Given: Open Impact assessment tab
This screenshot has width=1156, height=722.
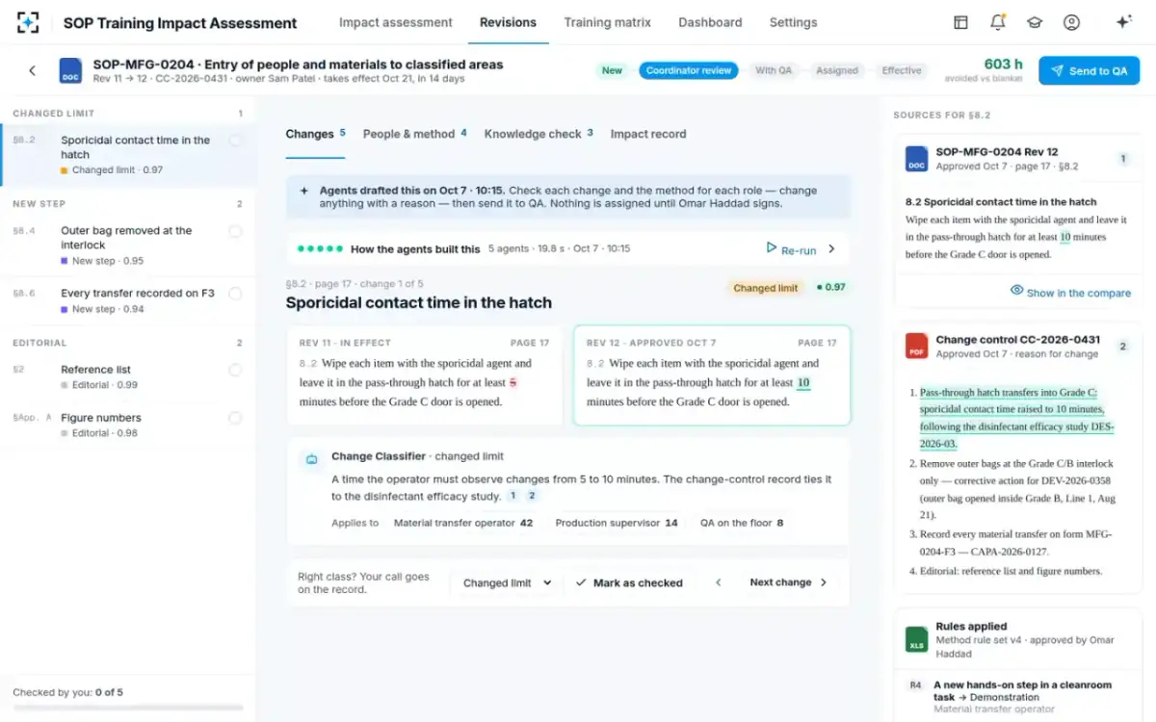Looking at the screenshot, I should point(396,22).
